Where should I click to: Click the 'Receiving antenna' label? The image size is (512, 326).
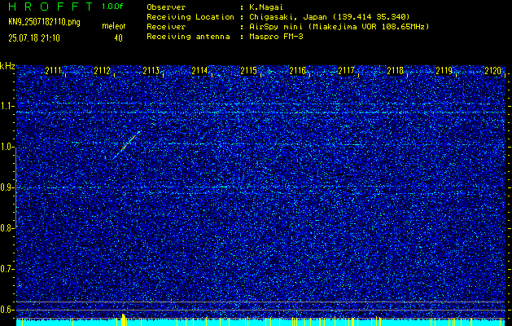click(188, 37)
